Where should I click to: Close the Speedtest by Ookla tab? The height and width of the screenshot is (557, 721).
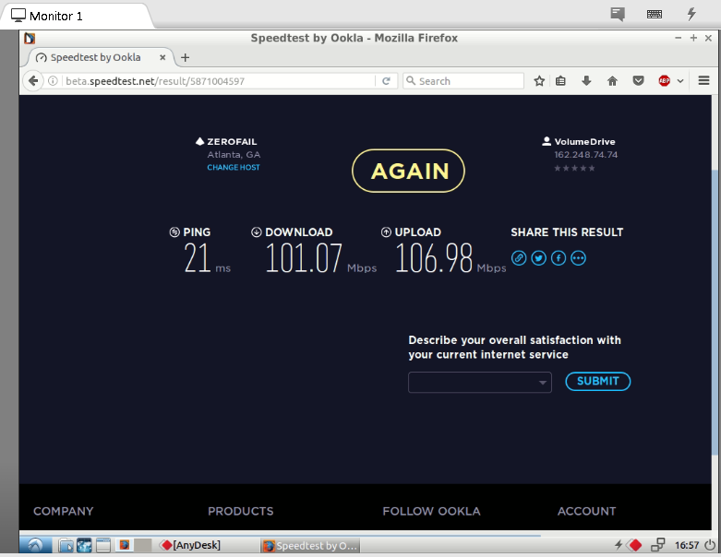[x=162, y=57]
